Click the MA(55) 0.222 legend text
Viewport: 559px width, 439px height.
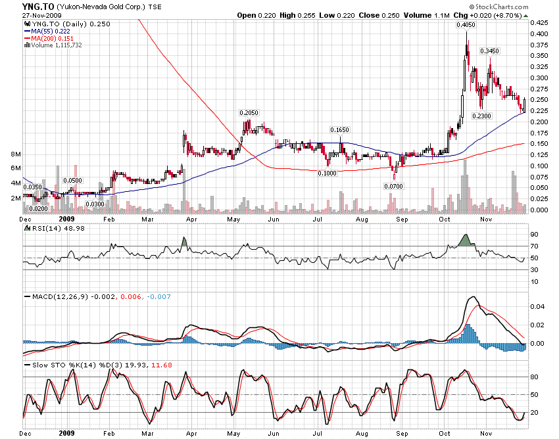pyautogui.click(x=50, y=32)
